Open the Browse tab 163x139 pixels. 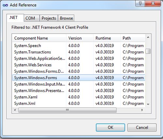(66, 18)
